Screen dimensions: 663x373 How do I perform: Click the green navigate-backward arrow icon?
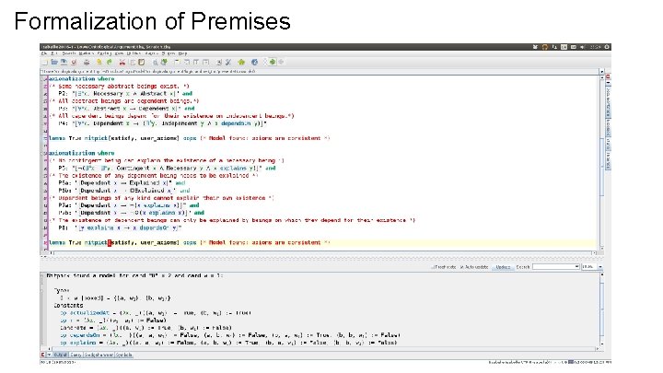coord(273,63)
